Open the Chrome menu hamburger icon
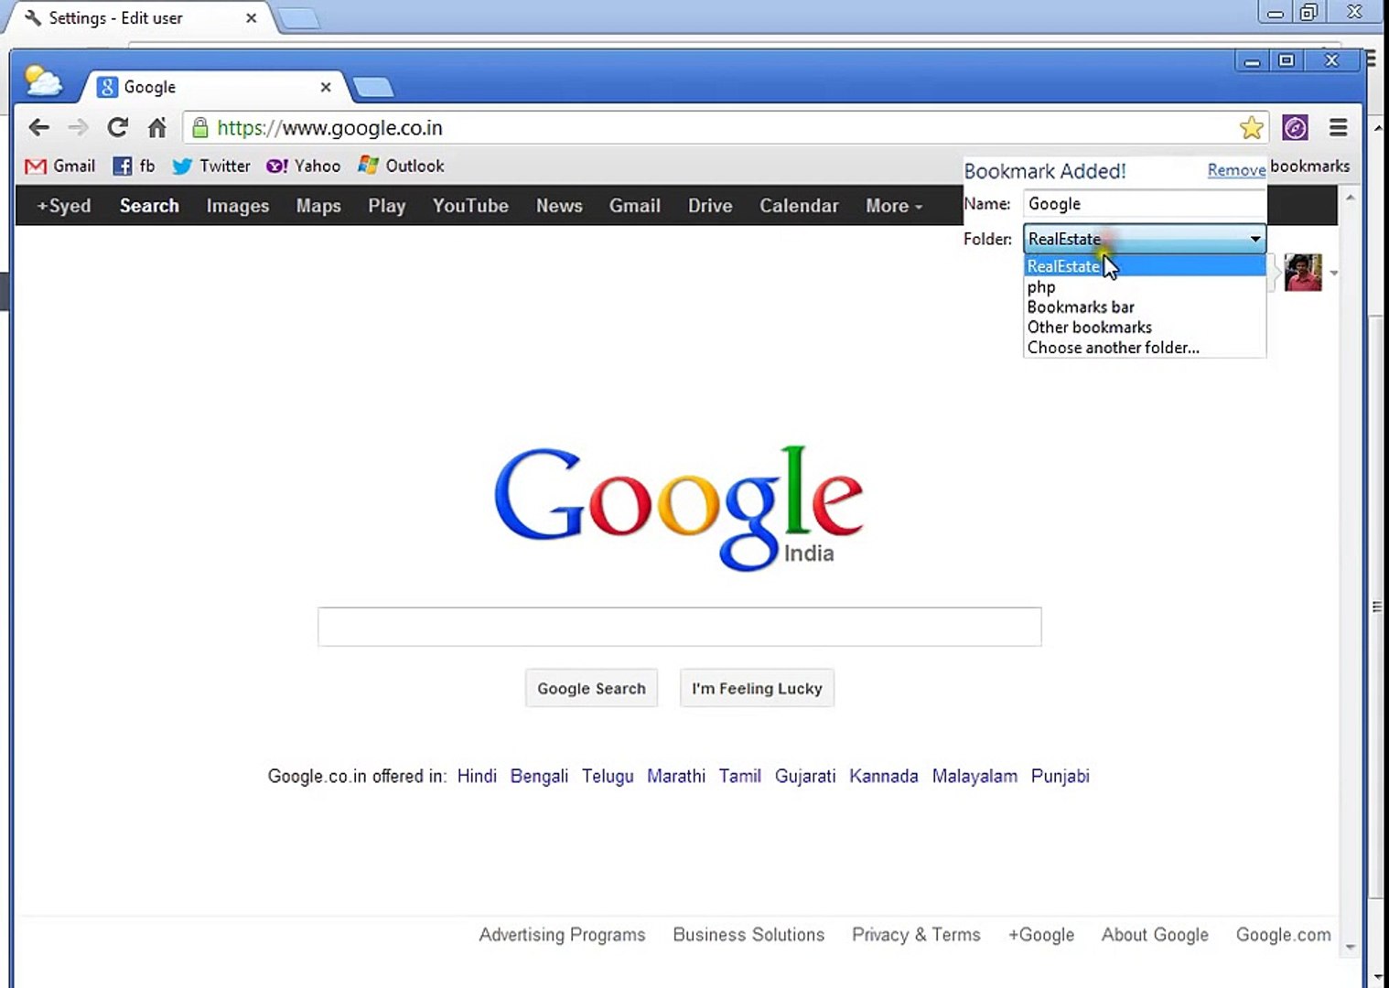 (x=1338, y=128)
